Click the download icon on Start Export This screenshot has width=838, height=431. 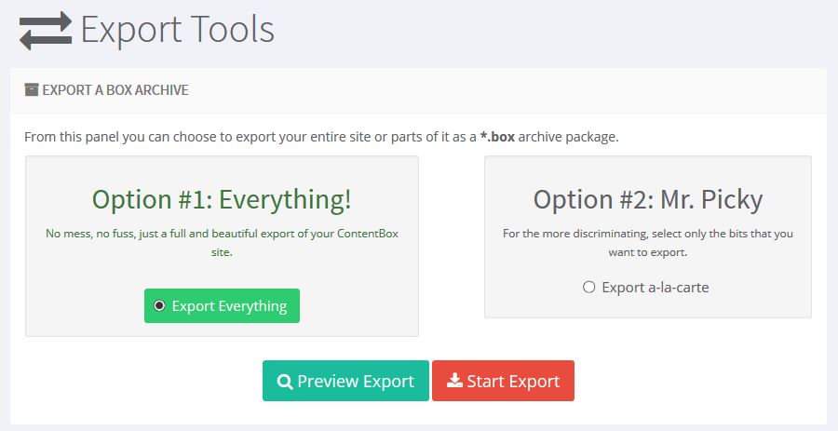click(454, 382)
